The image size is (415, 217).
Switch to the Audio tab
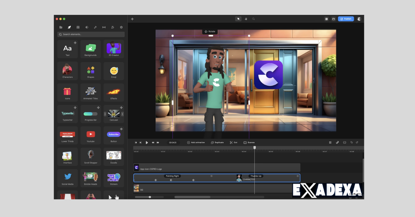[x=86, y=27]
